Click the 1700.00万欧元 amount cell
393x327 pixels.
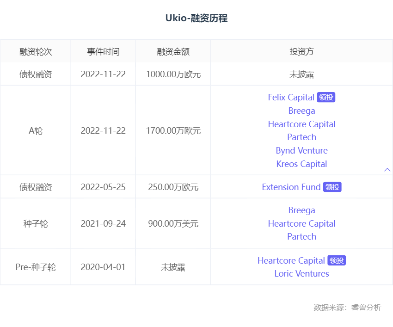point(173,130)
